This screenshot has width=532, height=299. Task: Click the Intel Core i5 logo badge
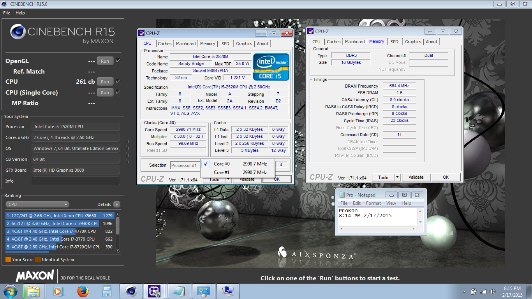pyautogui.click(x=271, y=67)
